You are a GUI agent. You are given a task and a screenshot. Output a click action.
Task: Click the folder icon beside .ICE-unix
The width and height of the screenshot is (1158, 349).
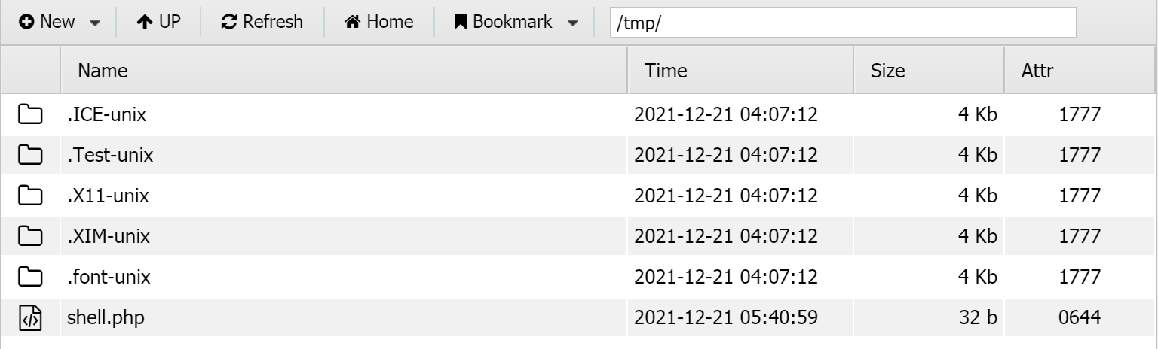coord(30,115)
